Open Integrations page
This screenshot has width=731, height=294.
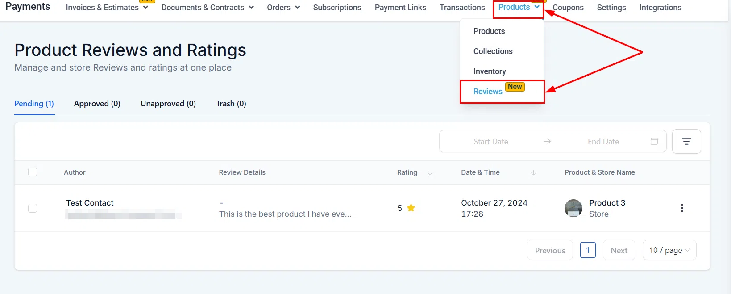point(660,8)
